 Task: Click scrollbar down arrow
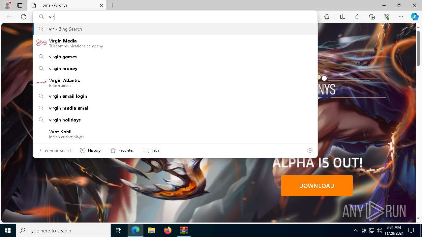(418, 219)
